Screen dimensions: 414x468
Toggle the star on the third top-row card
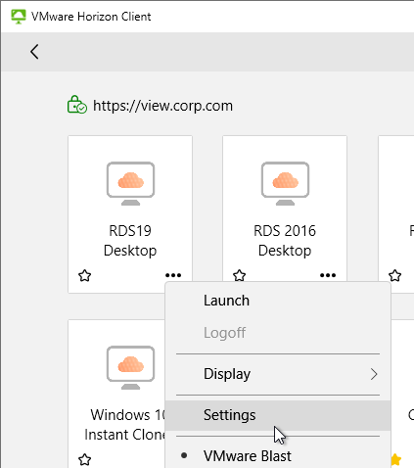[x=395, y=276]
